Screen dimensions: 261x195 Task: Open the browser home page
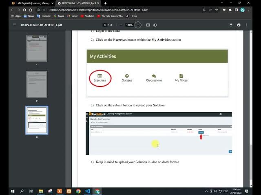(31, 10)
